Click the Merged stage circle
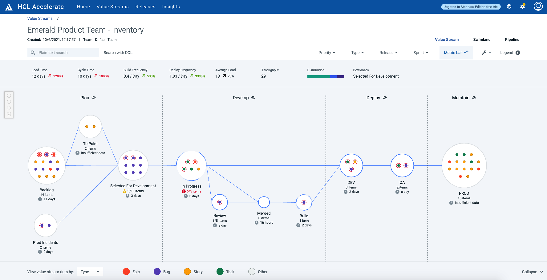The height and width of the screenshot is (280, 547). coord(264,202)
